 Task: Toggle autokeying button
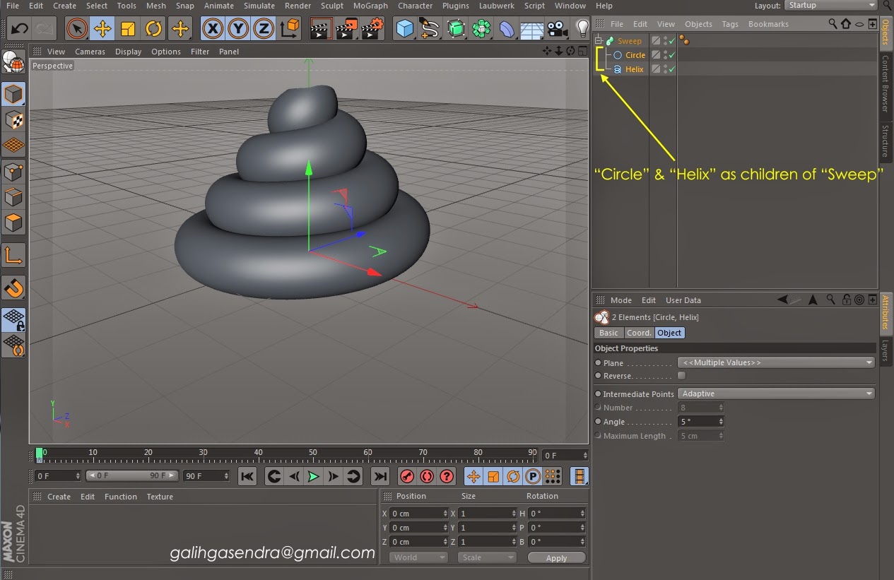(426, 476)
